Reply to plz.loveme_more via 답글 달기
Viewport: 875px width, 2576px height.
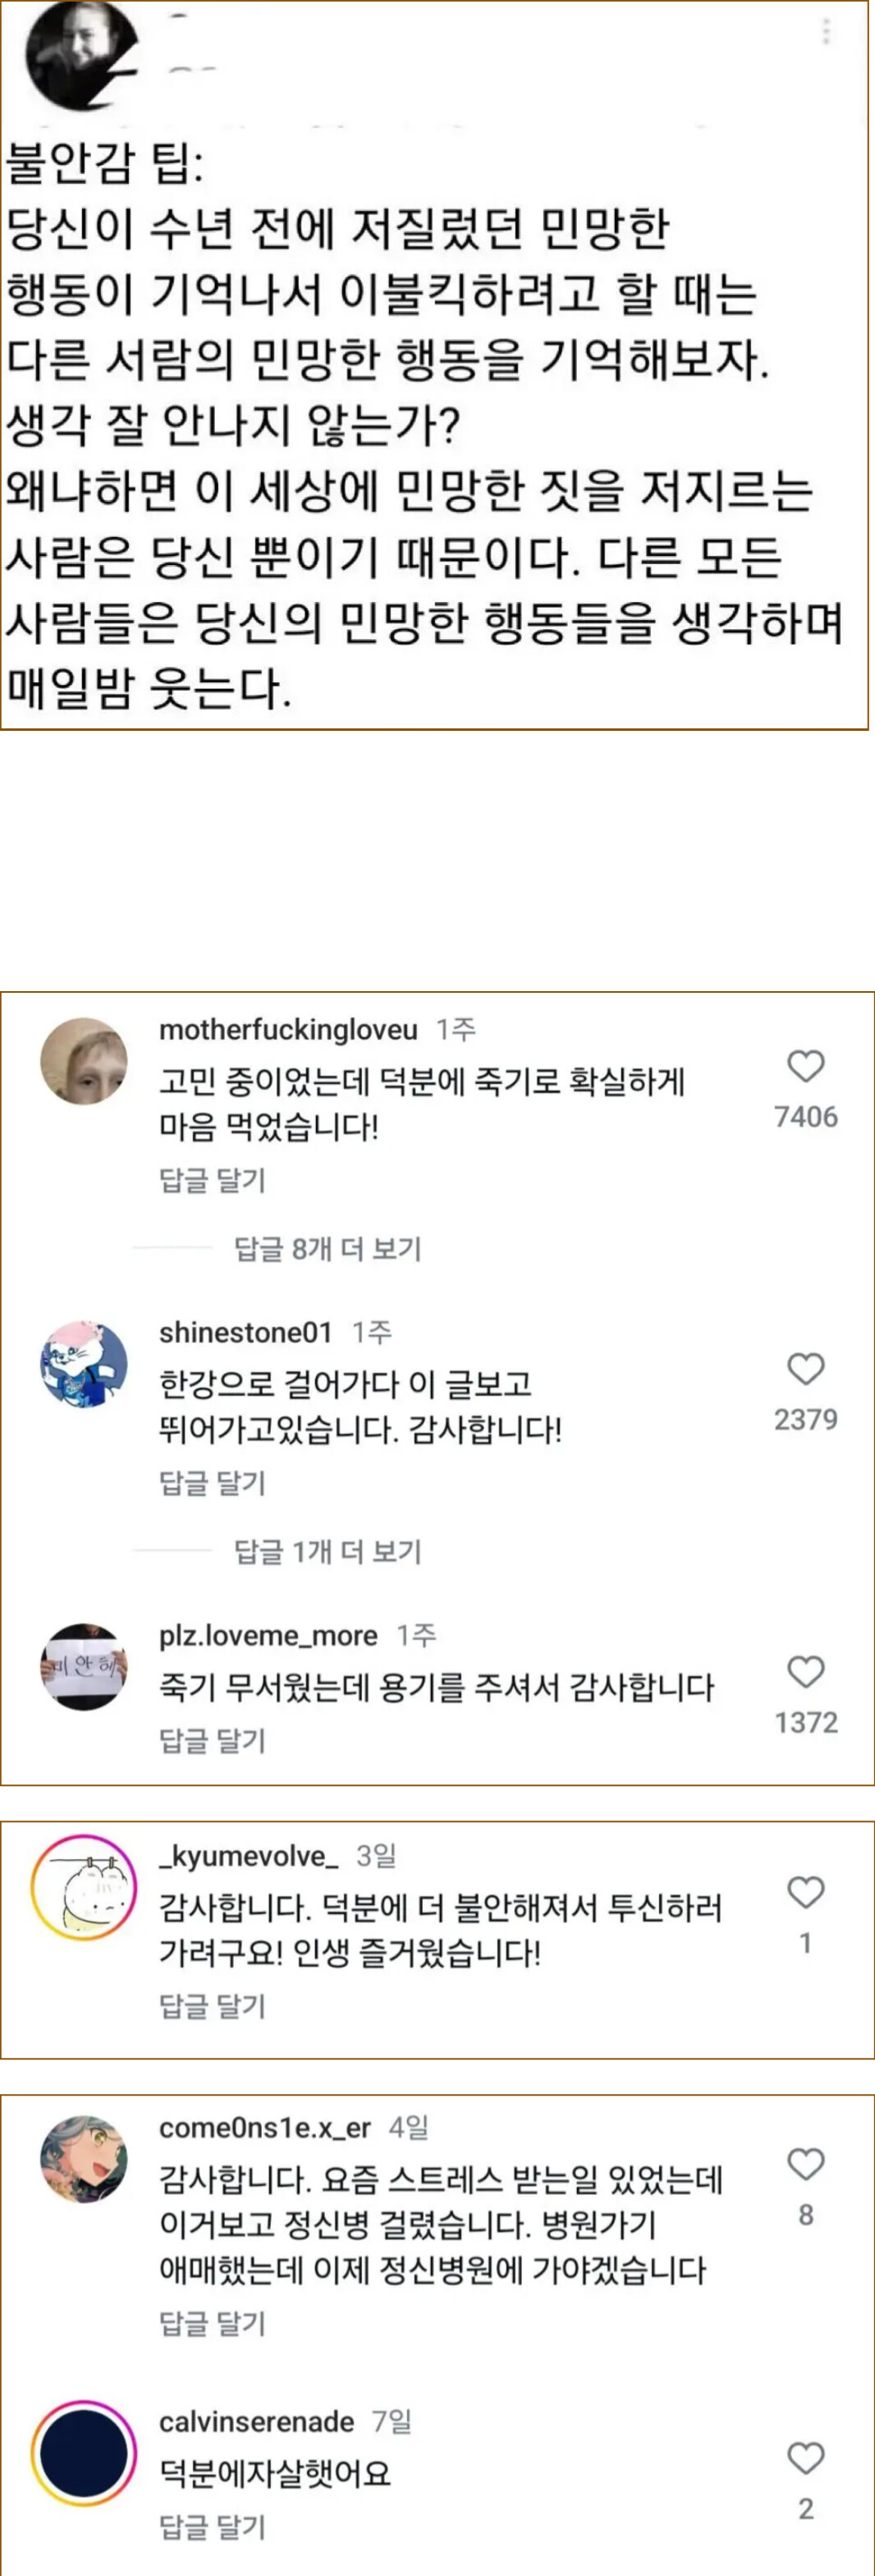click(212, 1740)
